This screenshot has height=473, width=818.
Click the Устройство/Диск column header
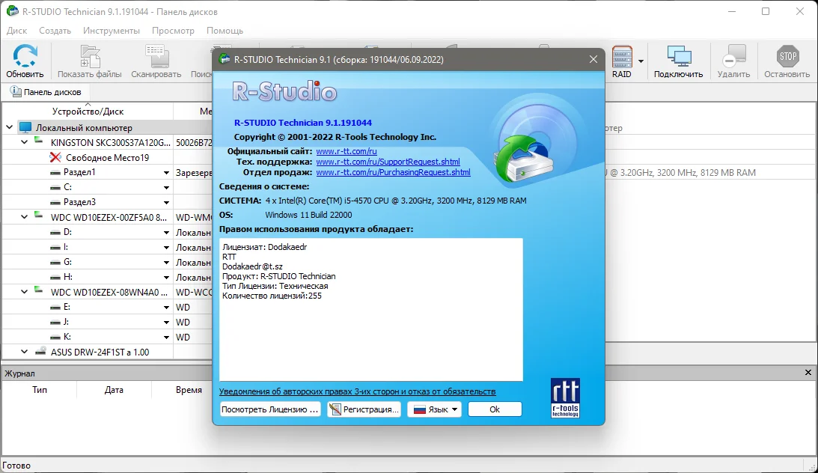[88, 111]
